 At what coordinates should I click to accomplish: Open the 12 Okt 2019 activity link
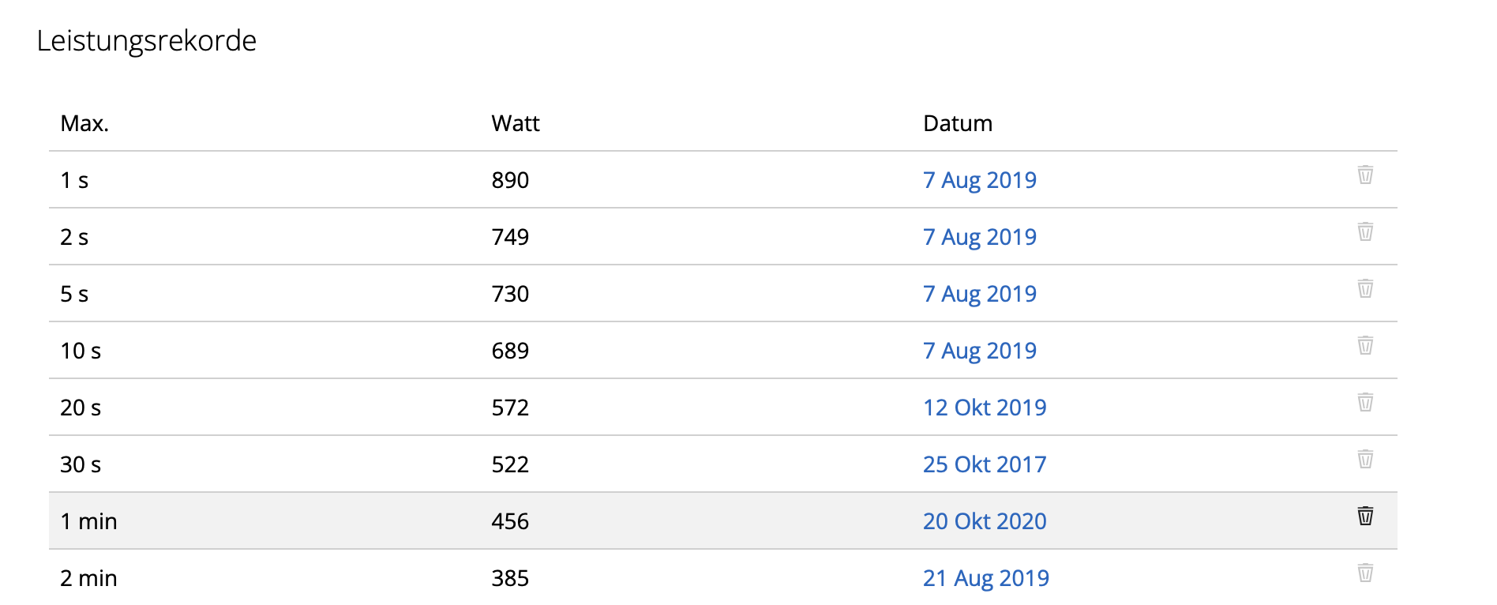pos(985,408)
